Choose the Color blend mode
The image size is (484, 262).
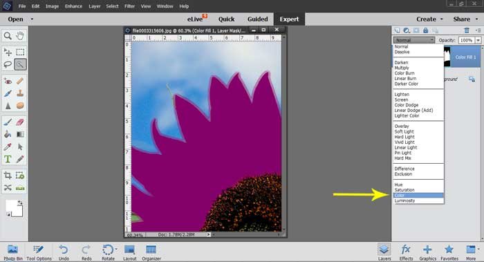pyautogui.click(x=418, y=196)
